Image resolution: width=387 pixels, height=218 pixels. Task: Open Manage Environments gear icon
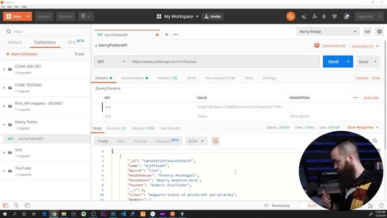pyautogui.click(x=379, y=31)
